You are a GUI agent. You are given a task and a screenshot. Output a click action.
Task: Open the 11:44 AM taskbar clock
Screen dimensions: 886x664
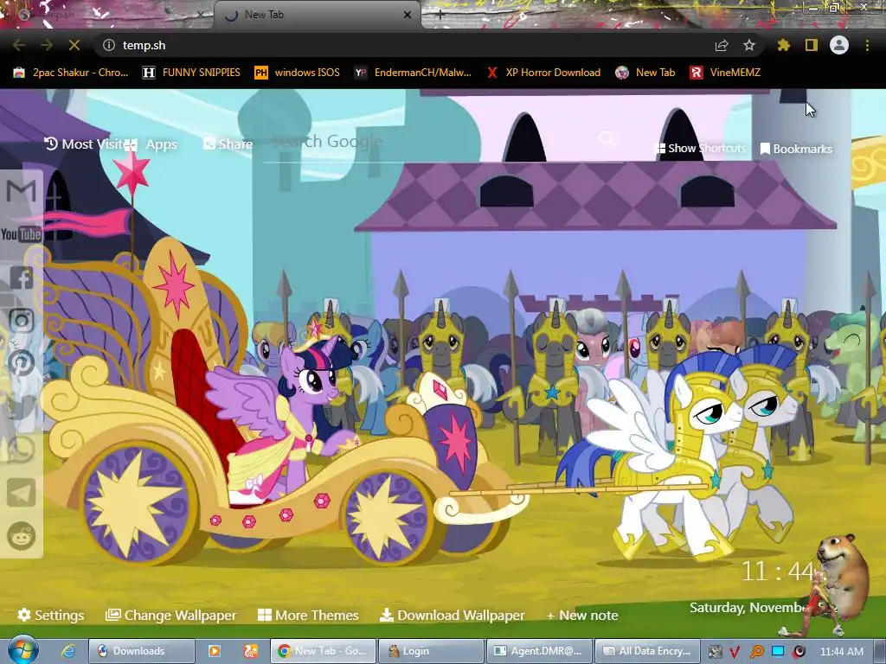coord(841,652)
